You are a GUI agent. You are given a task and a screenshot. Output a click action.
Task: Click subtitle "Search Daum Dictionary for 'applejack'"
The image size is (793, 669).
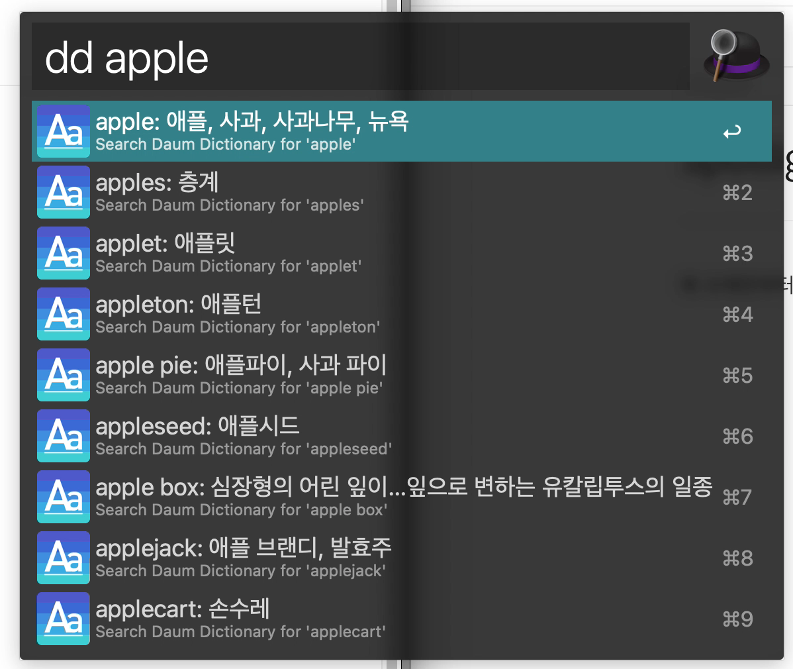241,571
